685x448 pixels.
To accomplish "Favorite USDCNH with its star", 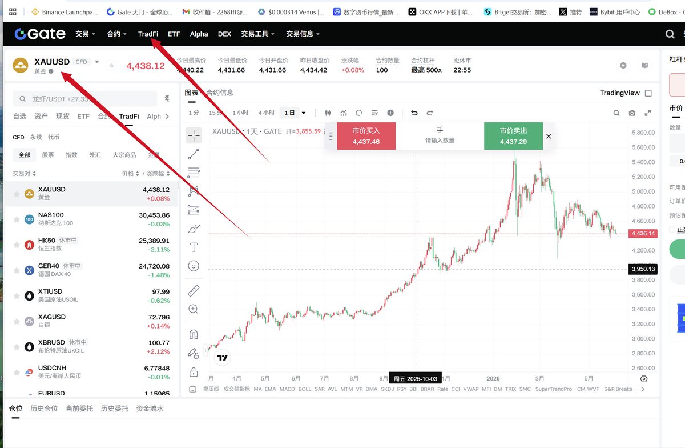I will coord(17,372).
